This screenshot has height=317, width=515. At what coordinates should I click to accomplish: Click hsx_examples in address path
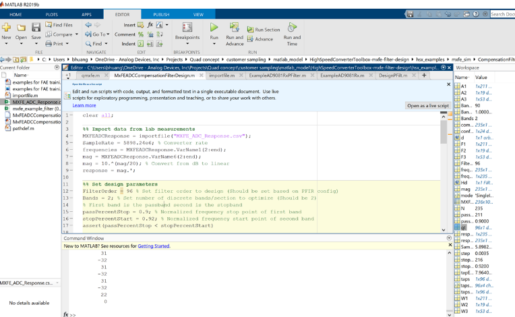point(430,59)
